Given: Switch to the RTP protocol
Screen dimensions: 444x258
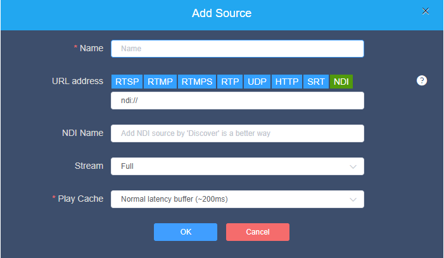Looking at the screenshot, I should tap(230, 82).
